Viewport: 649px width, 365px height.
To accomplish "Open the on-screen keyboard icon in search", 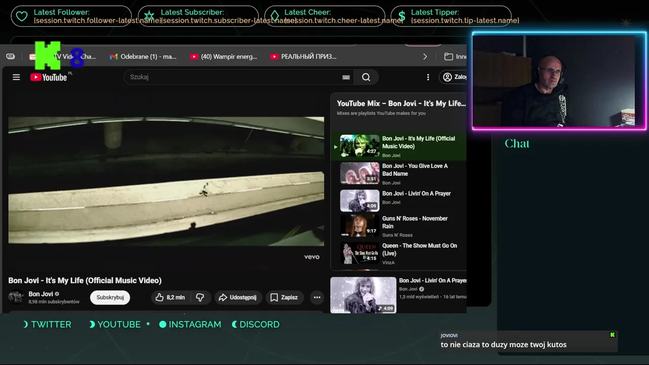I will (346, 77).
